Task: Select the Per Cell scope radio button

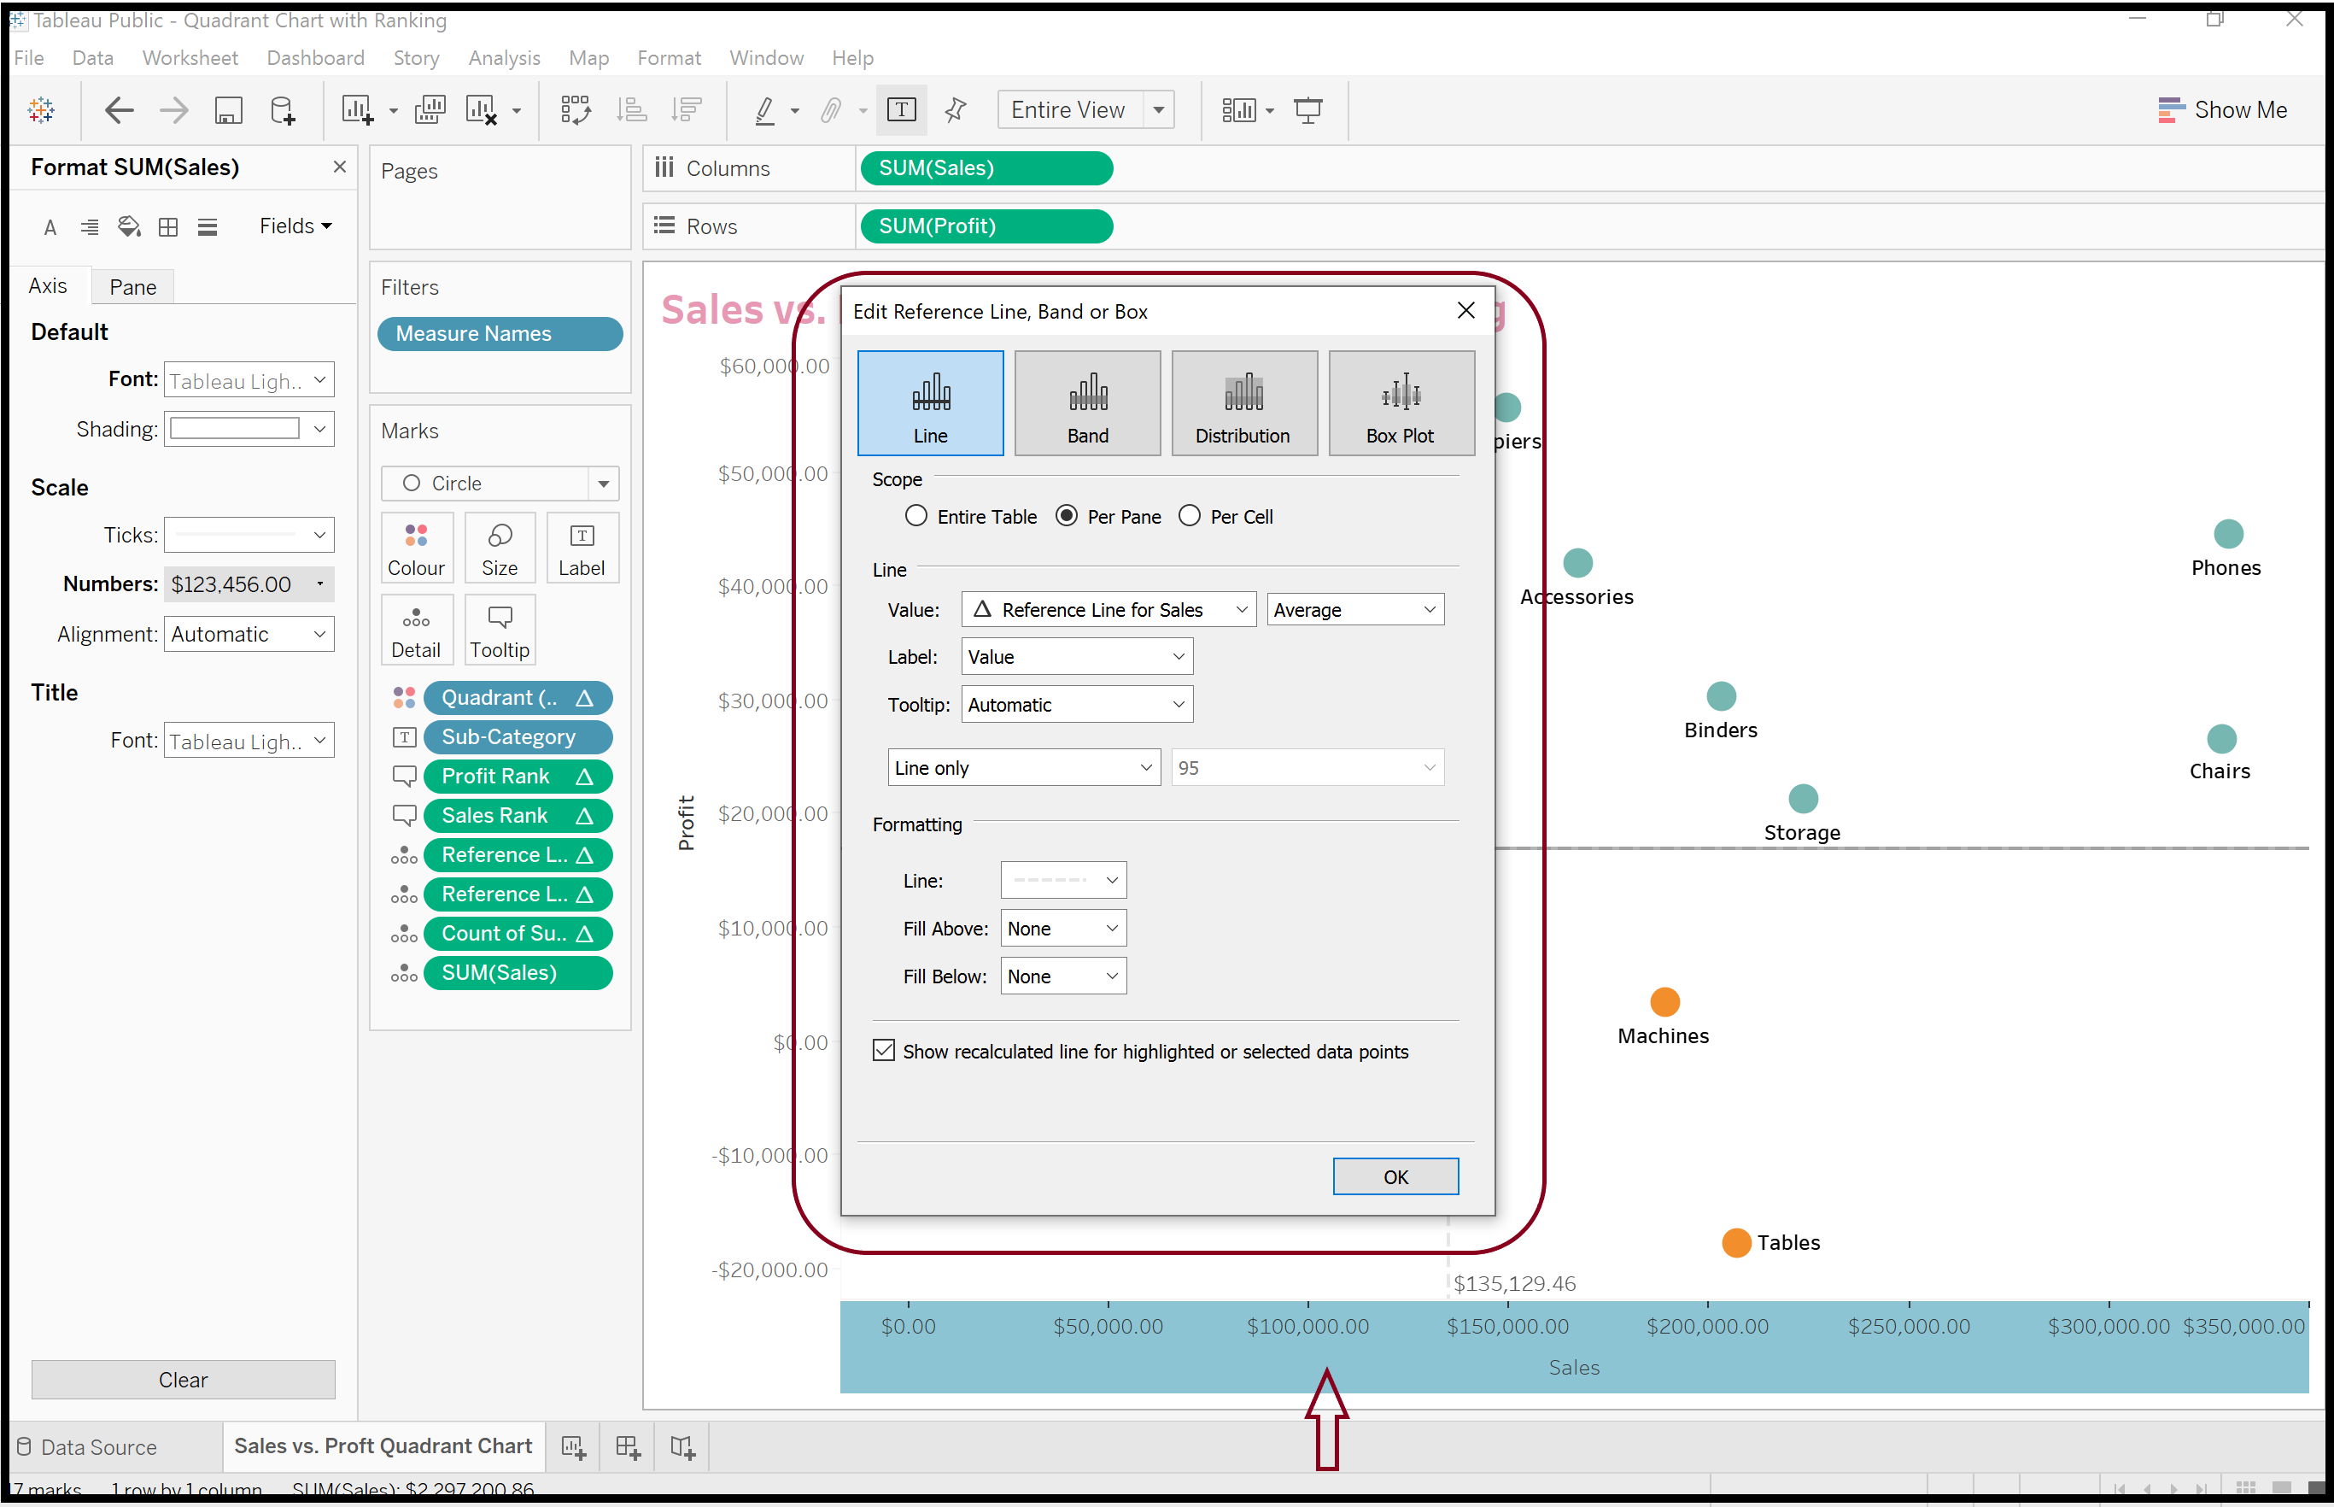Action: [x=1190, y=516]
